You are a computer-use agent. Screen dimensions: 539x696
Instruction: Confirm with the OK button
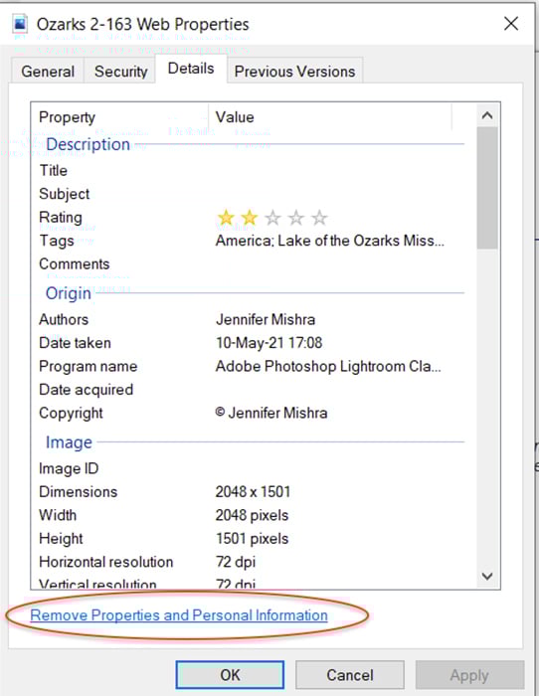(230, 675)
